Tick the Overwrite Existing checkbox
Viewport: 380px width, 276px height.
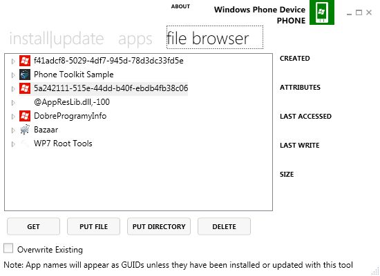[8, 248]
